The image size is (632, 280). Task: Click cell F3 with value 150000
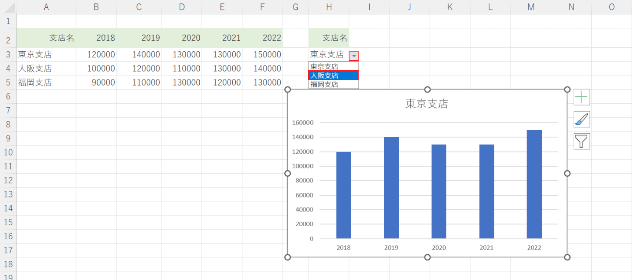point(262,55)
